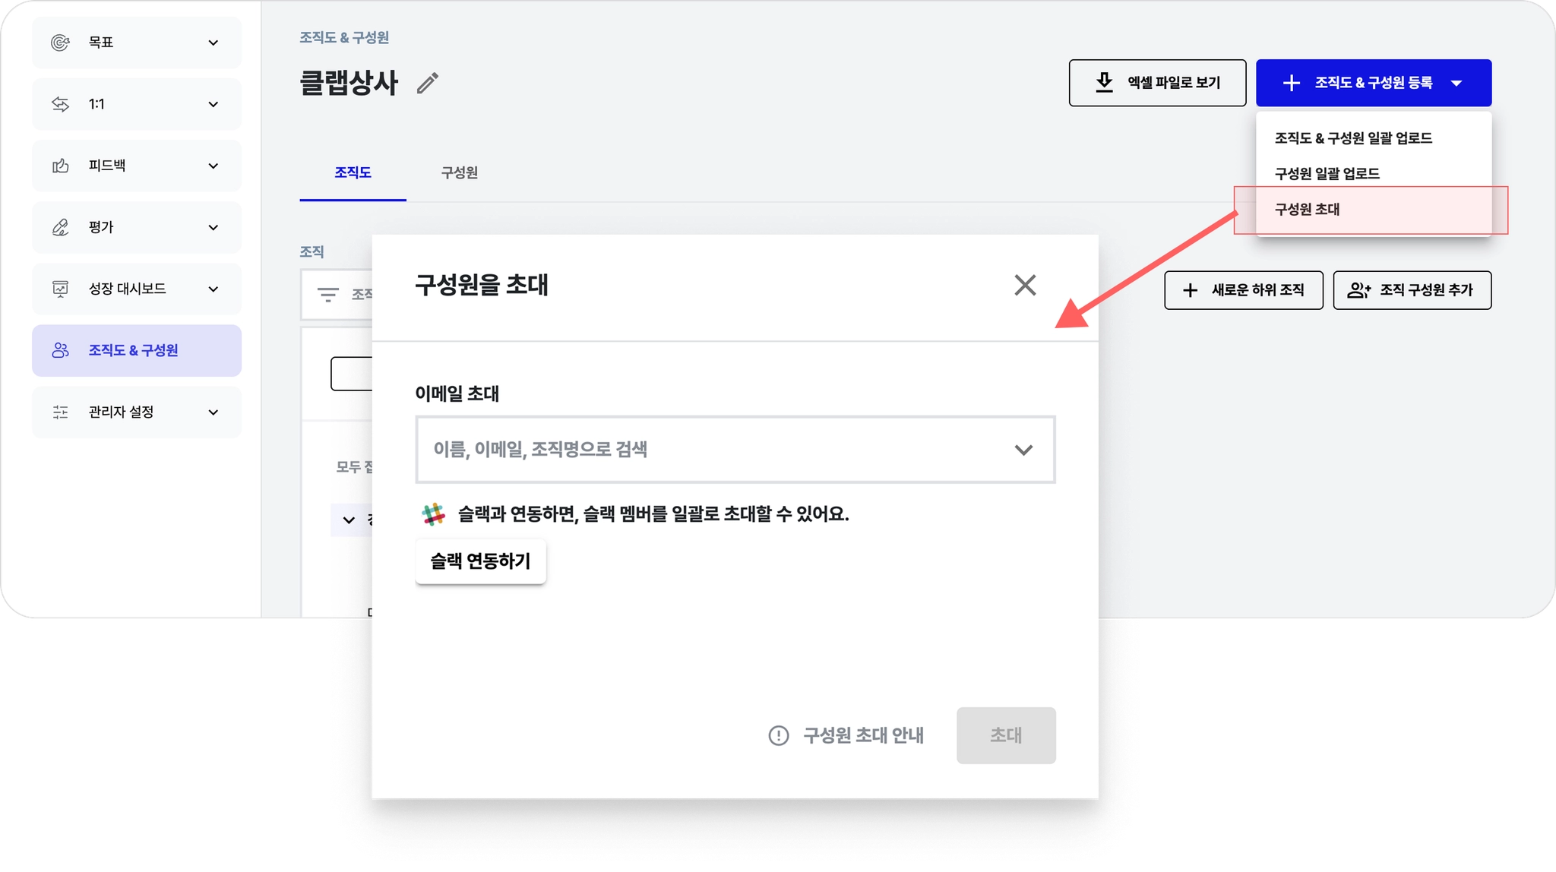The height and width of the screenshot is (872, 1556).
Task: Choose 구성원 초대 from the menu
Action: [1307, 210]
